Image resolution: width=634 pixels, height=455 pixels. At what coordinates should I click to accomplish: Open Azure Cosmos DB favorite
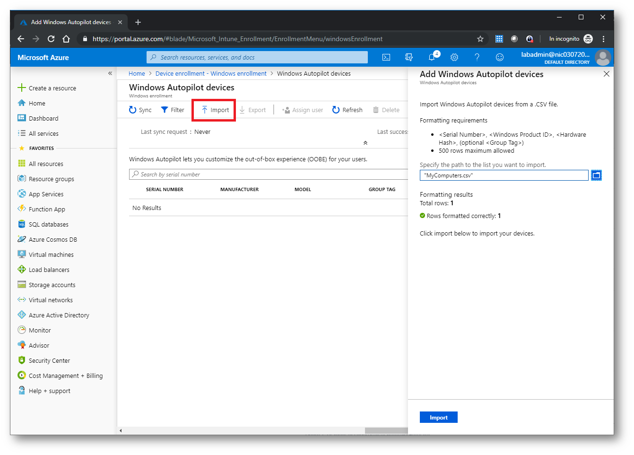(x=47, y=239)
